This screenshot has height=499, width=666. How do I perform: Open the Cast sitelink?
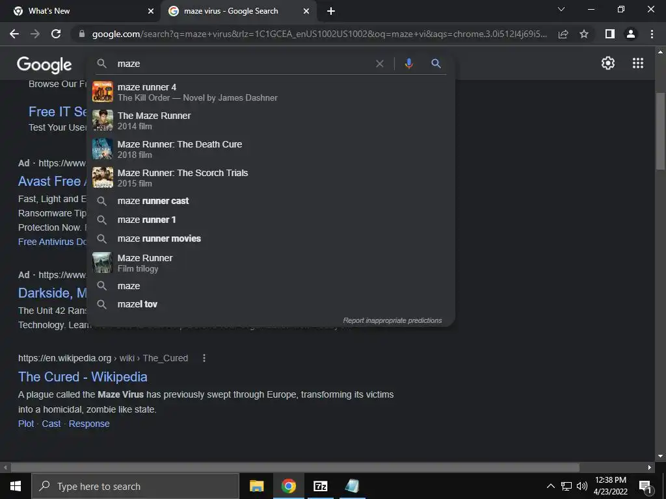[x=51, y=424]
